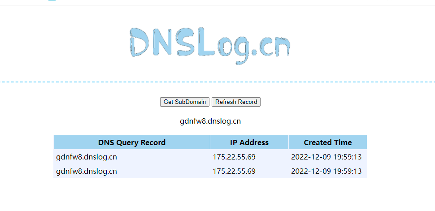
Task: Click first row timestamp 2022-12-09 19:59:13
Action: (x=326, y=157)
